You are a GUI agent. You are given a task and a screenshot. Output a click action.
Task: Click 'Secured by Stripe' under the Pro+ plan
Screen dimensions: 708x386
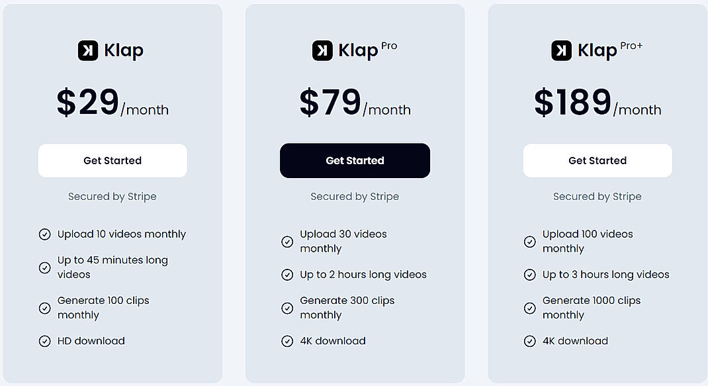[597, 196]
